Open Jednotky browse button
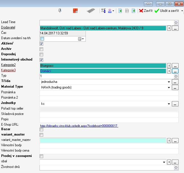Screen dimensions: 184x173 tap(175, 104)
